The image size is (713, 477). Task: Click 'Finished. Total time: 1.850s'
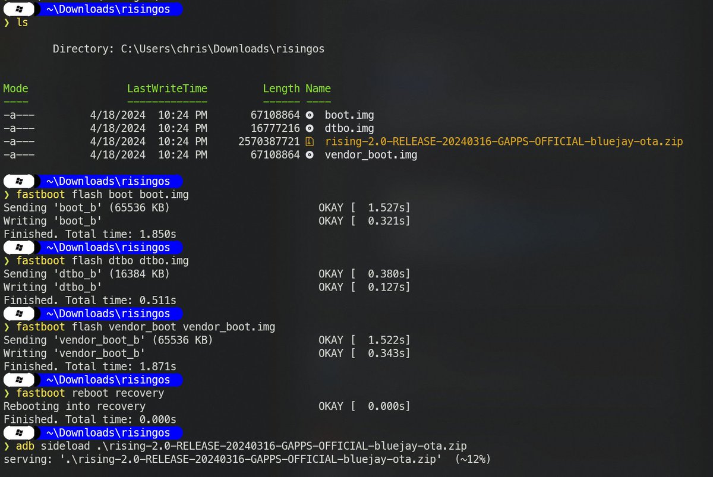point(90,234)
